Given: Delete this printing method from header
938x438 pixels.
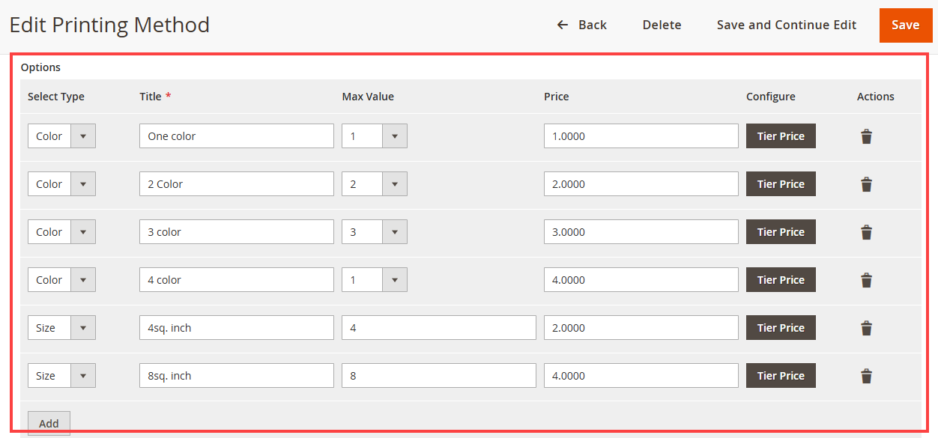Looking at the screenshot, I should (662, 25).
